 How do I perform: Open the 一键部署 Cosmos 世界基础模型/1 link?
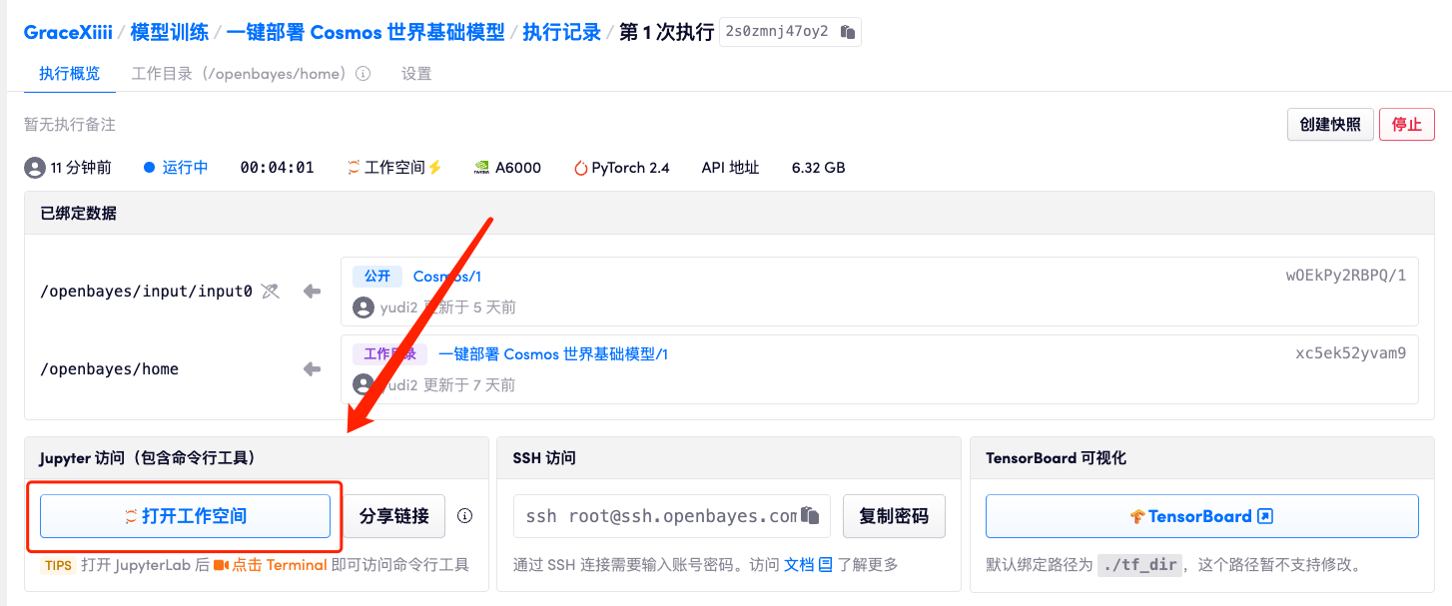[x=553, y=354]
